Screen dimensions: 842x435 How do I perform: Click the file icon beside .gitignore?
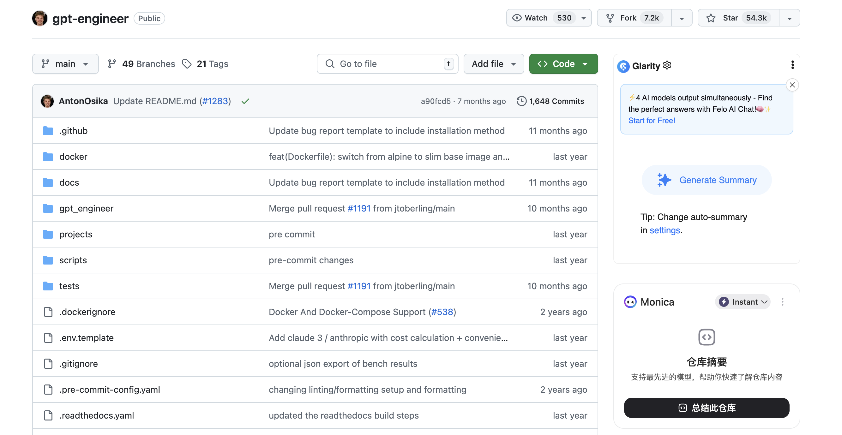point(48,363)
